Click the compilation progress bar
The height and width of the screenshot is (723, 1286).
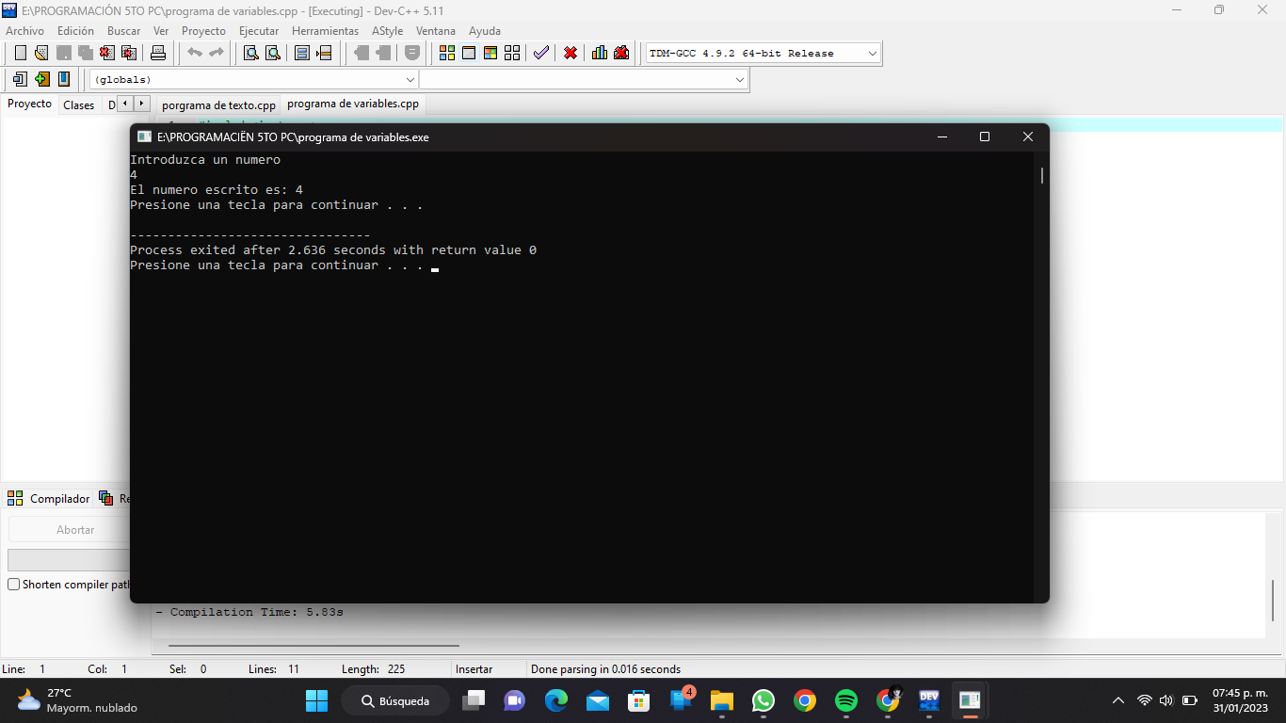69,560
